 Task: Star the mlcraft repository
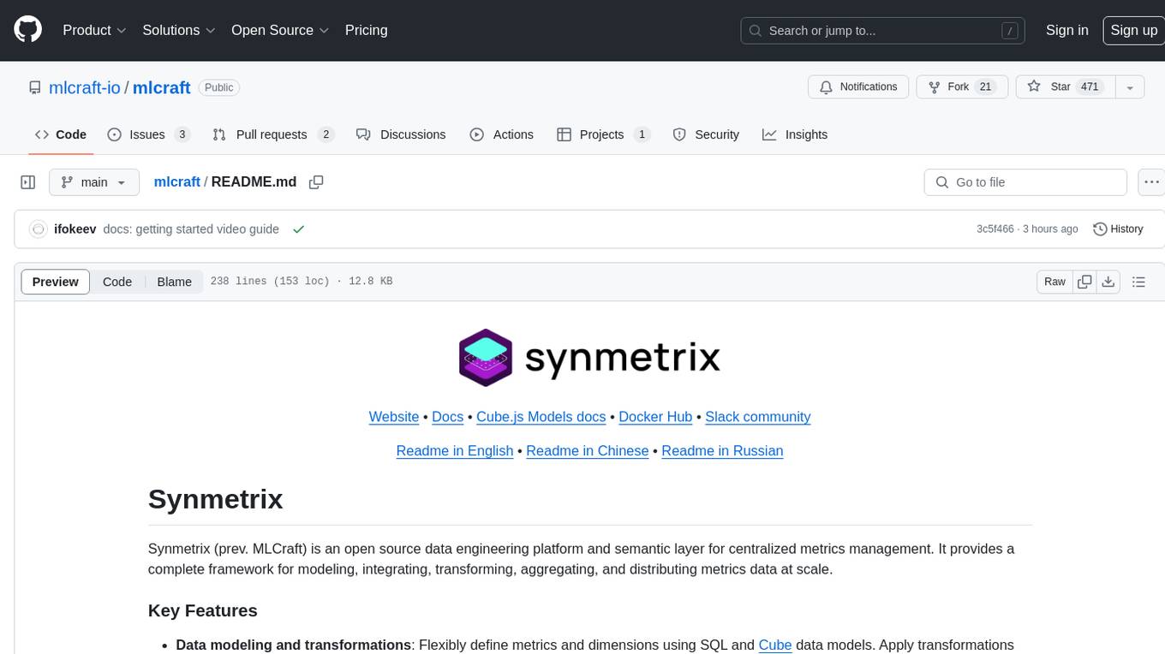click(1063, 87)
